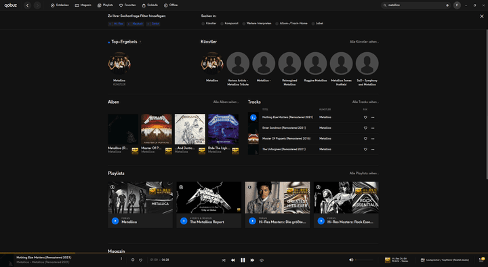Play The Metallica Report playlist
Viewport: 488px width, 267px height.
(x=184, y=221)
